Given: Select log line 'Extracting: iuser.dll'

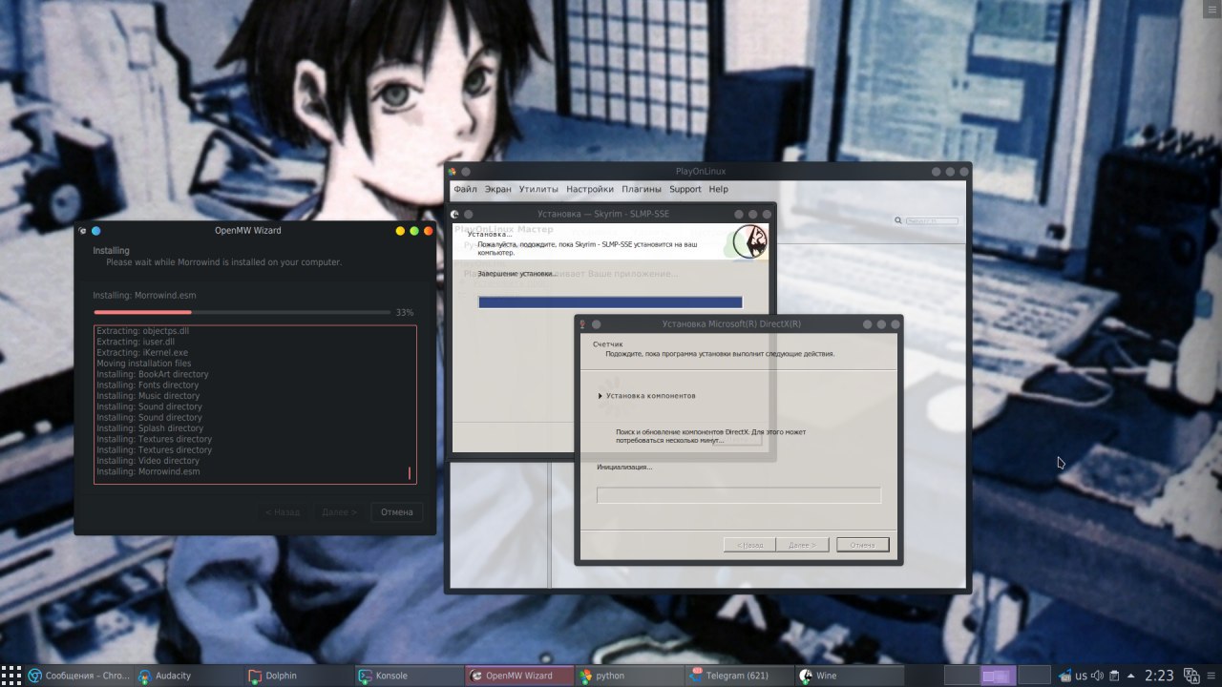Looking at the screenshot, I should tap(136, 342).
